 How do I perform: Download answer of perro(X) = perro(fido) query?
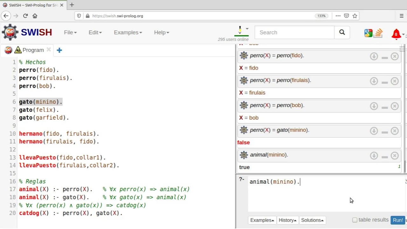(374, 56)
